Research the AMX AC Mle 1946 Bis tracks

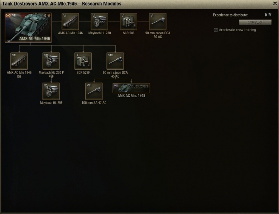pyautogui.click(x=19, y=61)
